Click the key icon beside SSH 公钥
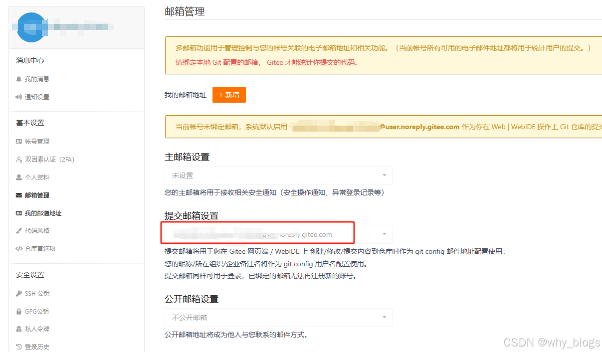This screenshot has height=352, width=602. [x=19, y=294]
